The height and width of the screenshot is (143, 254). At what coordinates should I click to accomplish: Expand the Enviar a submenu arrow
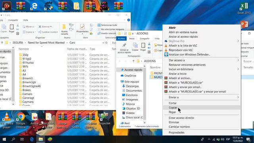(238, 97)
